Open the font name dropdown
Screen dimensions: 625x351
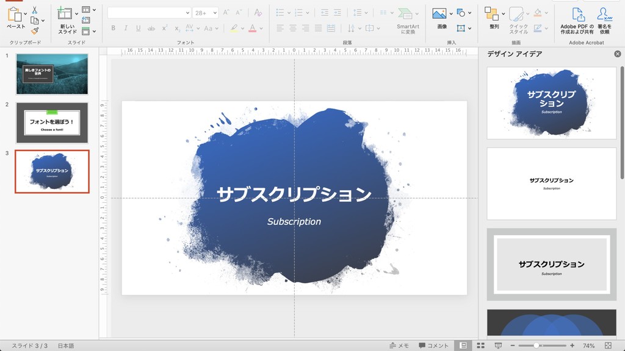187,13
